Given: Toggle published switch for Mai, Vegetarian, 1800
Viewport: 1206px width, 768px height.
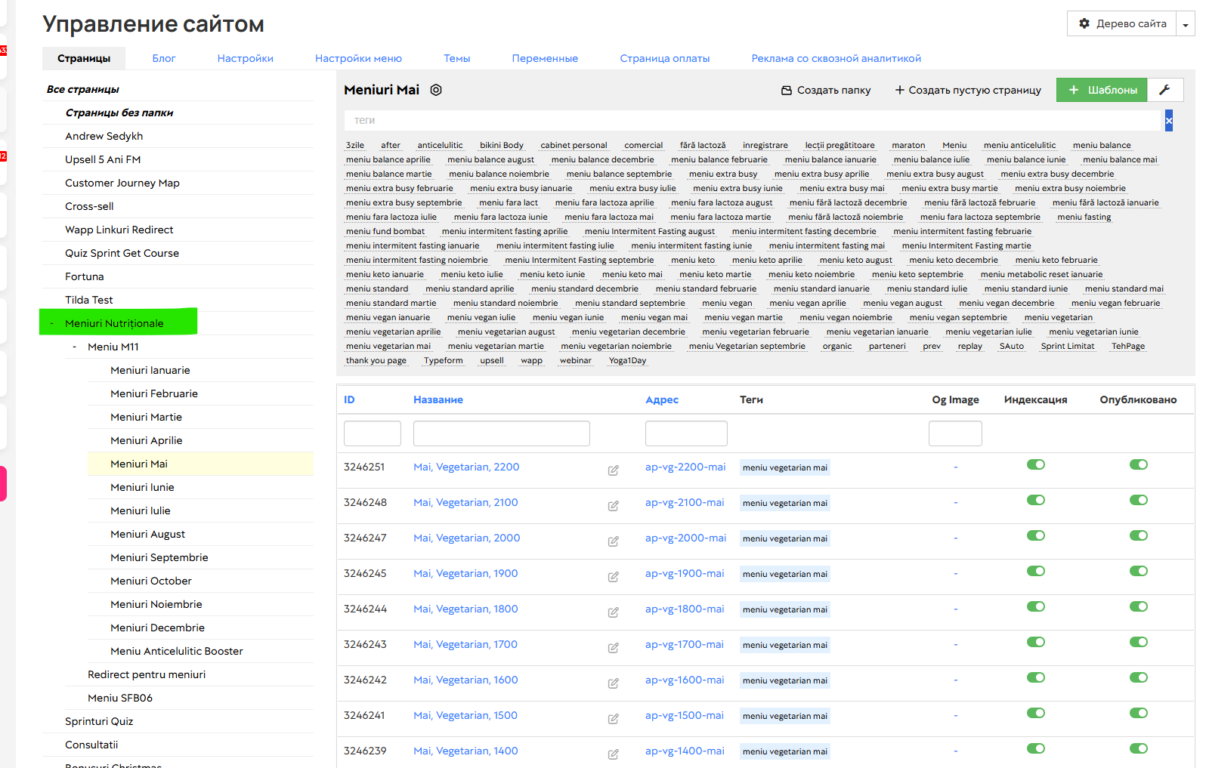Looking at the screenshot, I should coord(1139,606).
